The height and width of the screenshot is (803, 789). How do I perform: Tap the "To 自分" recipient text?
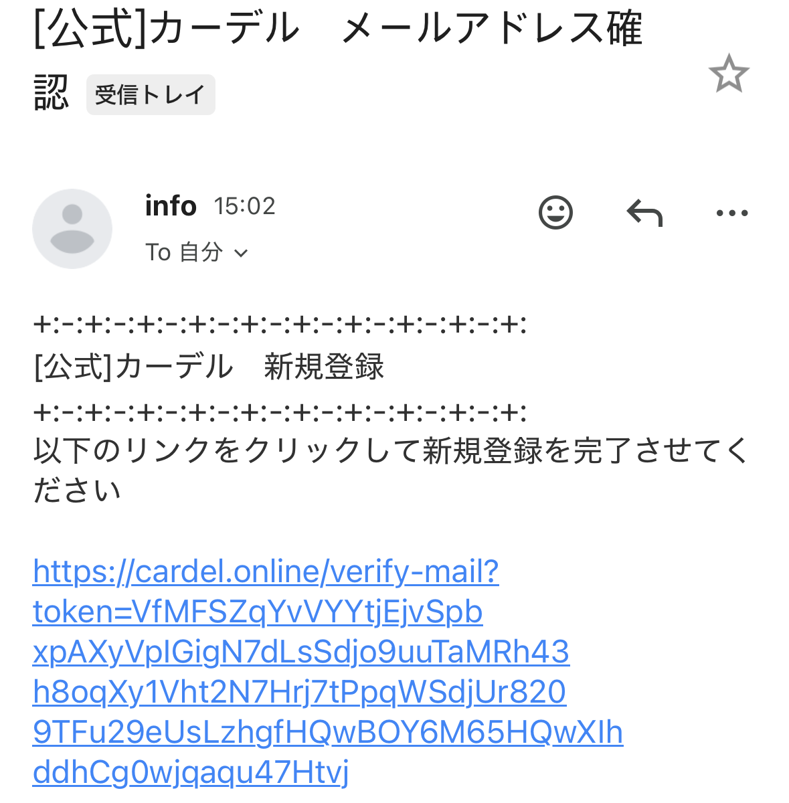pyautogui.click(x=183, y=252)
